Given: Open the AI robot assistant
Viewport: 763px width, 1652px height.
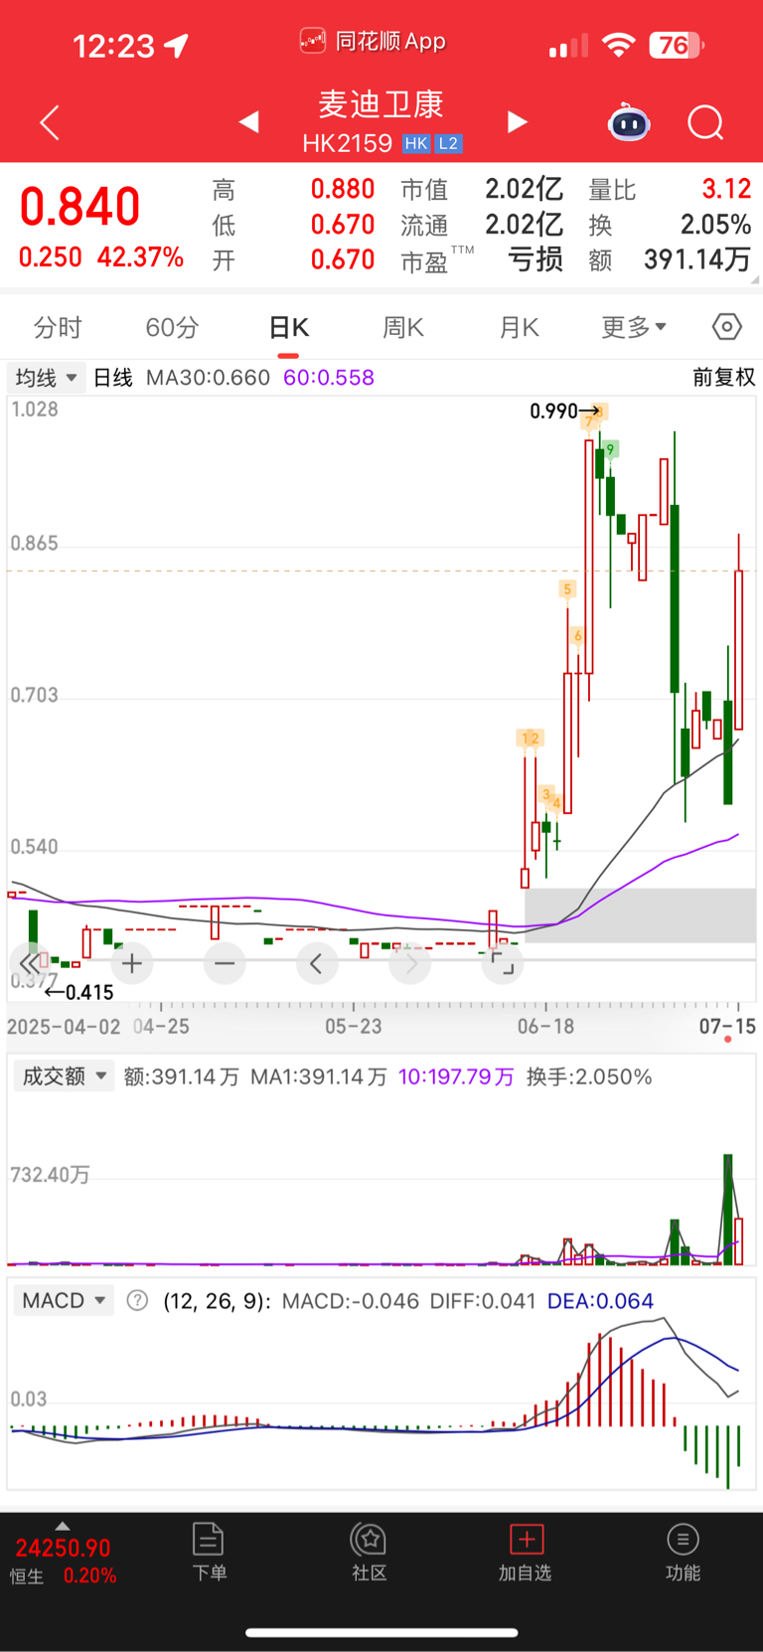Looking at the screenshot, I should click(629, 122).
